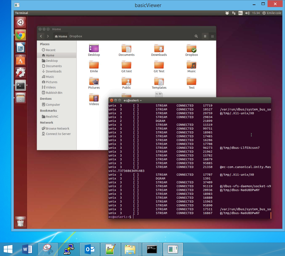Open the Command Prompt taskbar icon
Screen dimensions: 285x256
(152, 249)
